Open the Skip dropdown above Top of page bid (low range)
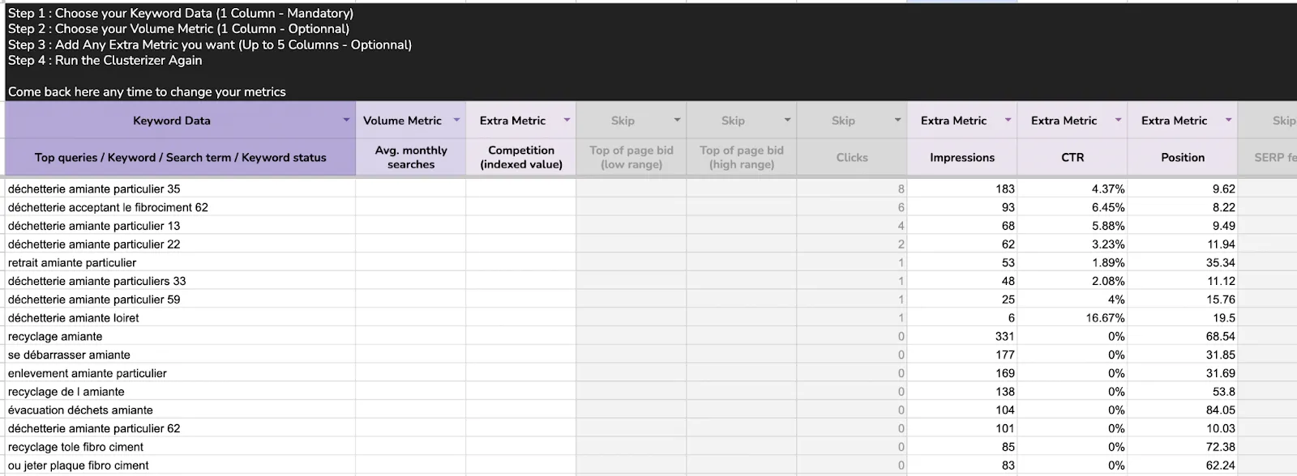Image resolution: width=1297 pixels, height=476 pixels. pyautogui.click(x=677, y=120)
